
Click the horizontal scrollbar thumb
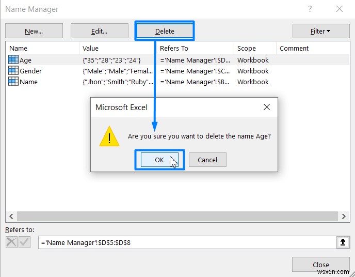click(x=177, y=216)
